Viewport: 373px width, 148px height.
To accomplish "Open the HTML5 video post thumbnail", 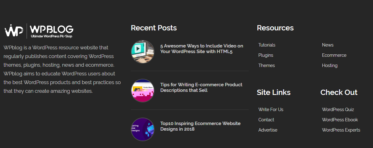I will pyautogui.click(x=142, y=52).
